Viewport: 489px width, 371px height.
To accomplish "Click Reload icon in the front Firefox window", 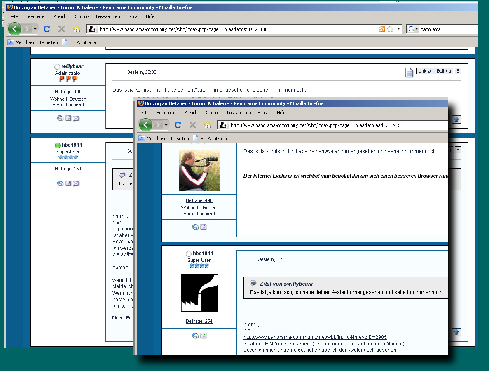I will click(x=178, y=125).
